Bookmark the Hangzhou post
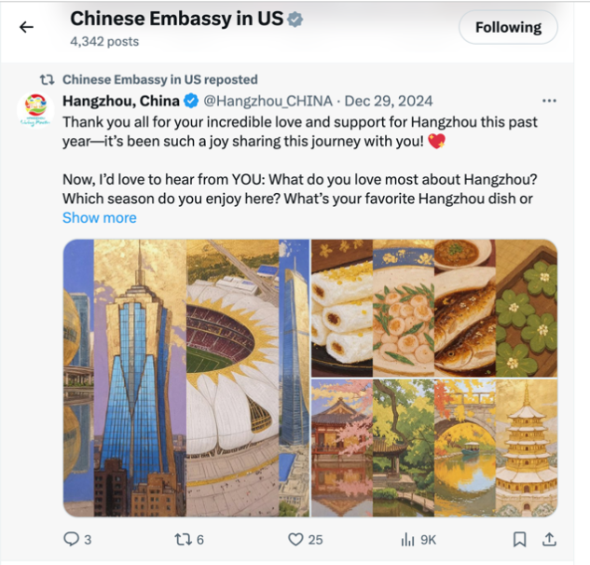The image size is (590, 565). pos(520,540)
